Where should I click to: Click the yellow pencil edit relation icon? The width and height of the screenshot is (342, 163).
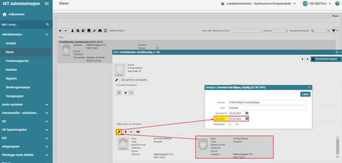point(119,132)
